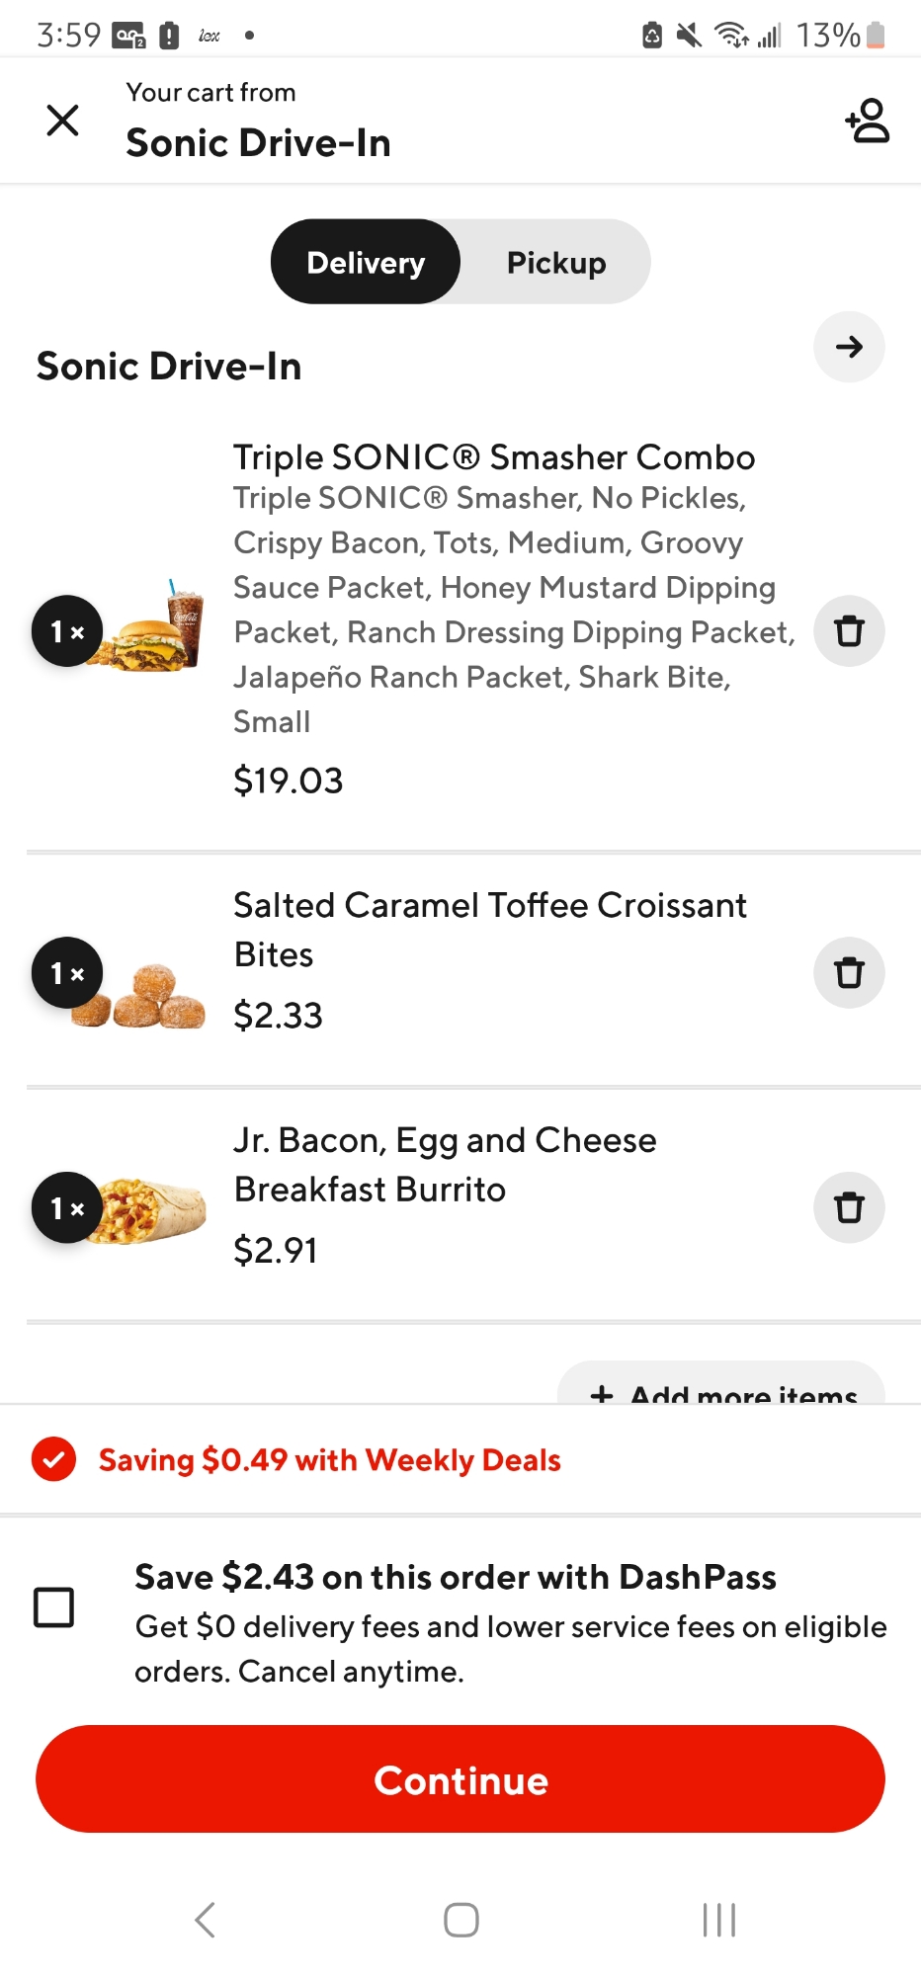Adjust quantity of Croissant Bites
921x1976 pixels.
coord(67,973)
